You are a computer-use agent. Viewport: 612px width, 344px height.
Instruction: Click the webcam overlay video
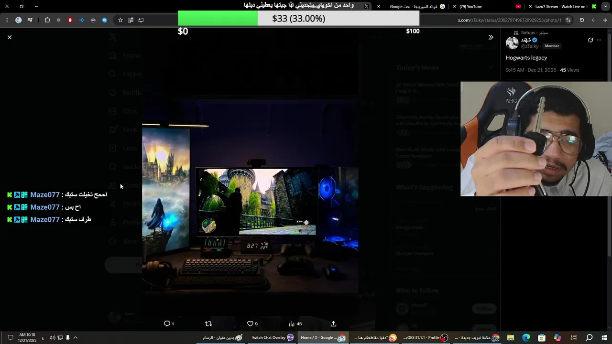tap(536, 139)
